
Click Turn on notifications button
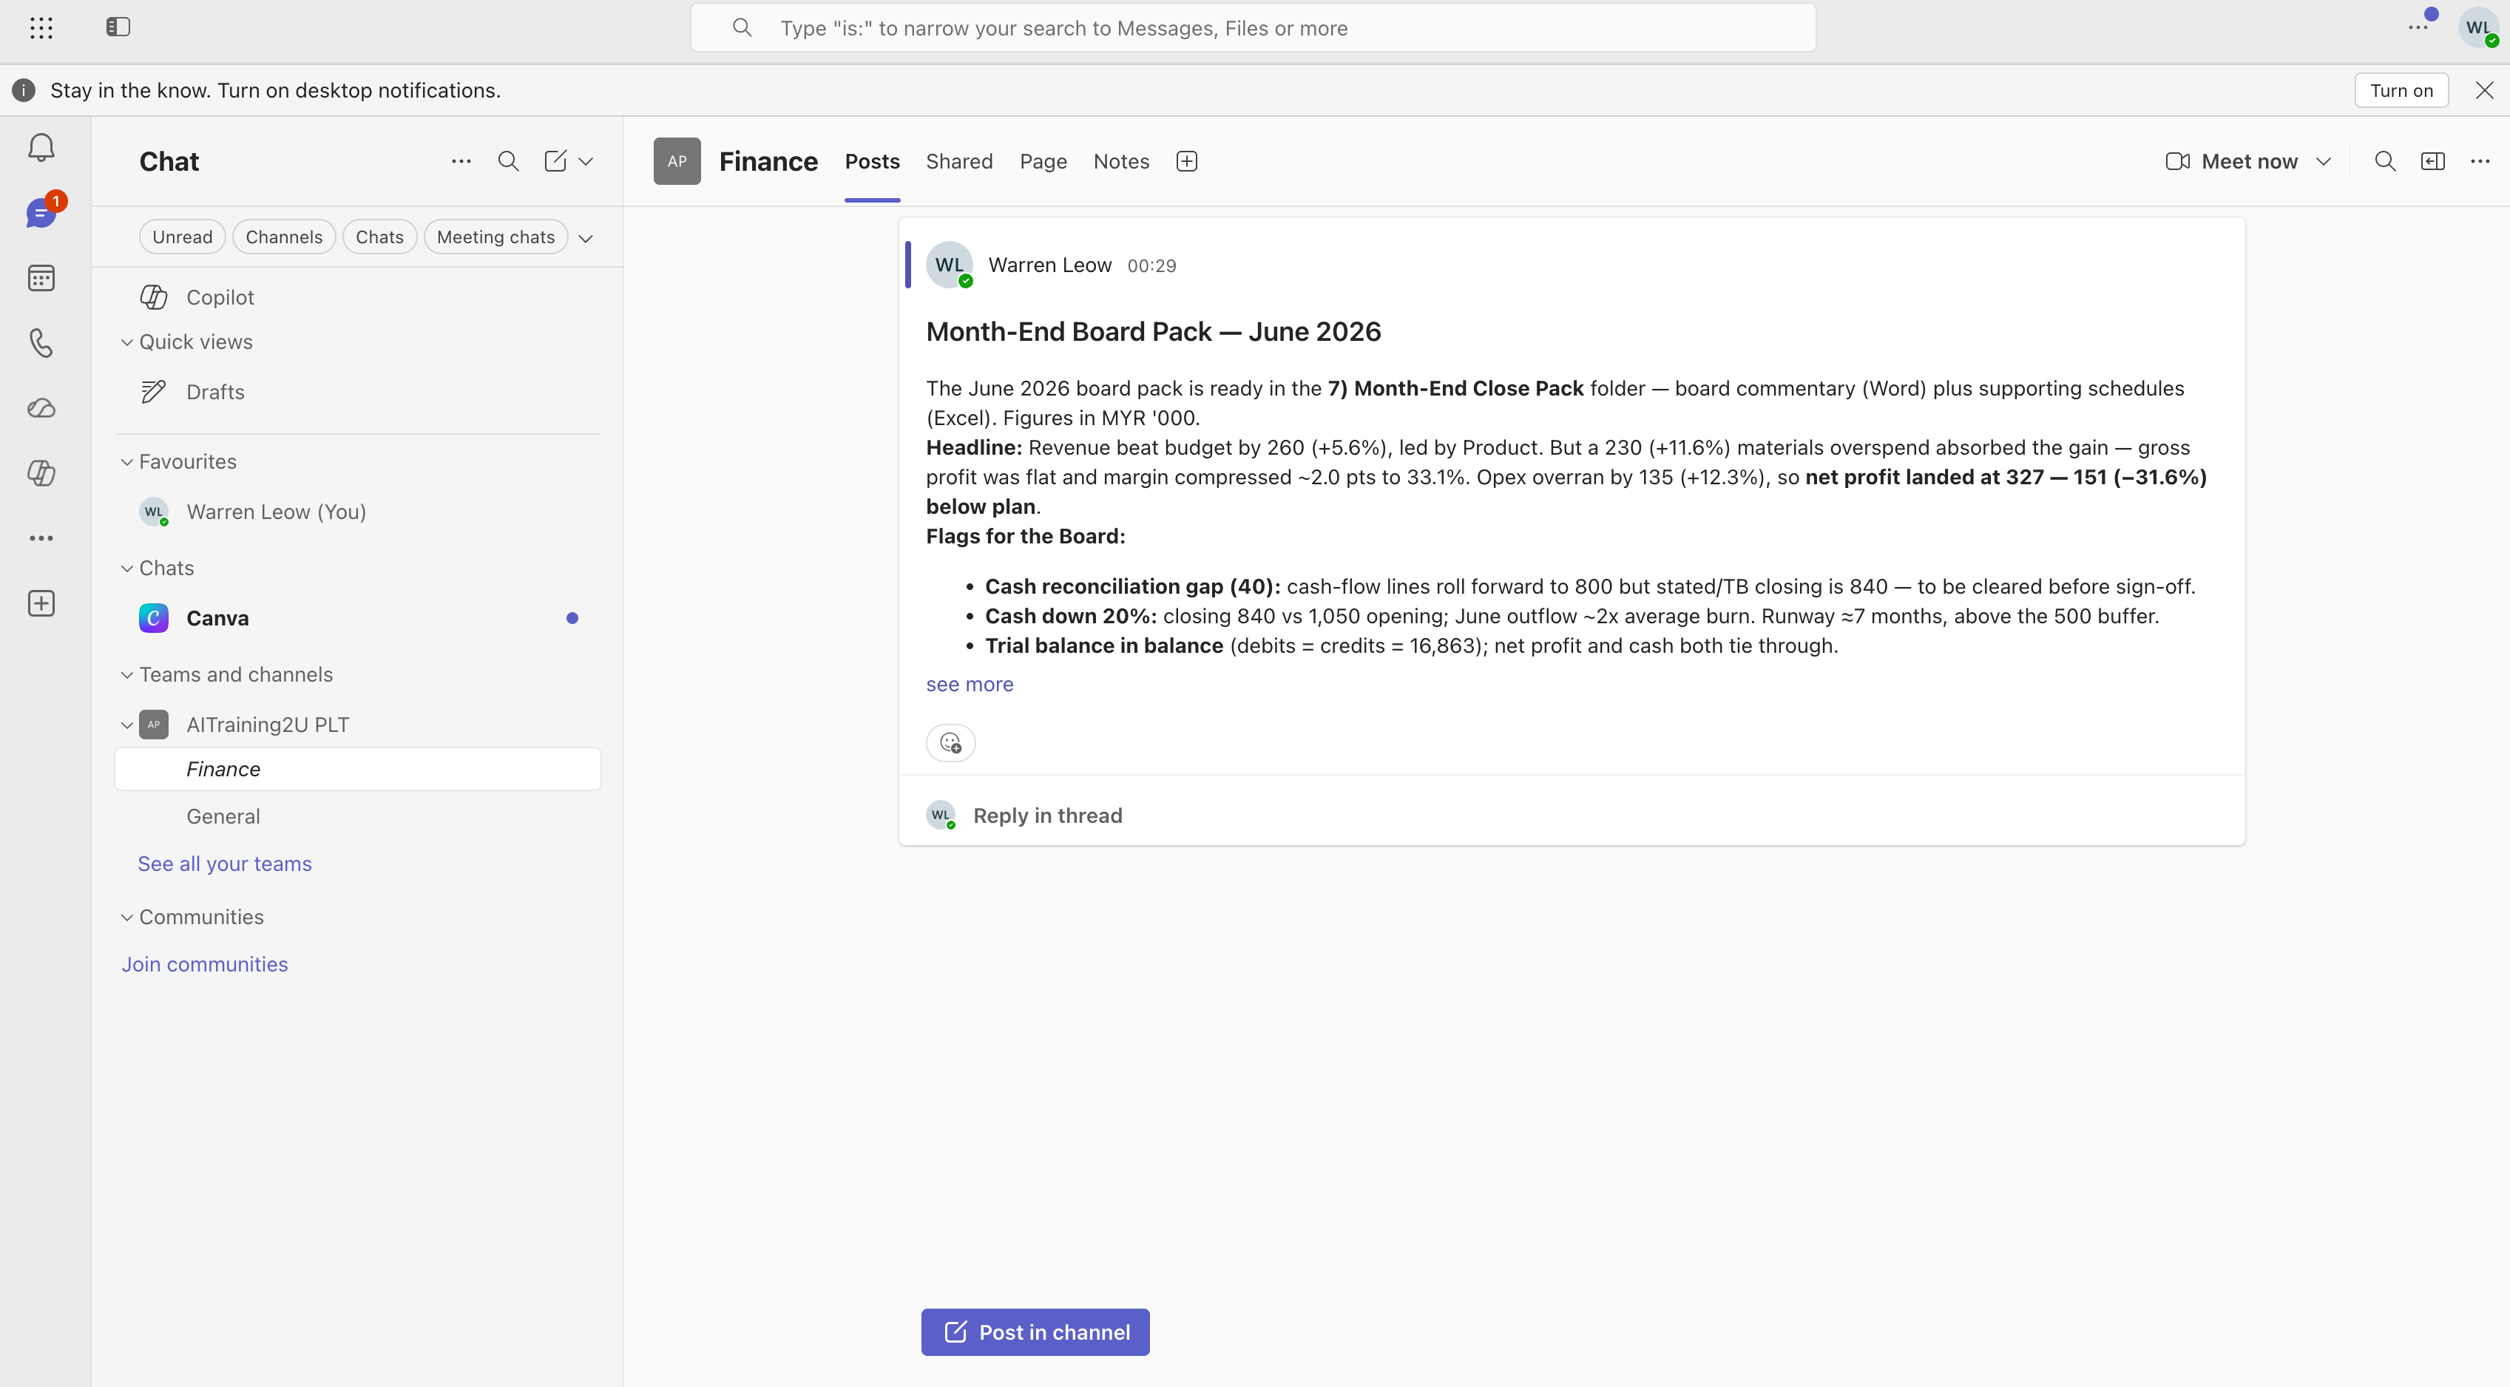tap(2401, 89)
